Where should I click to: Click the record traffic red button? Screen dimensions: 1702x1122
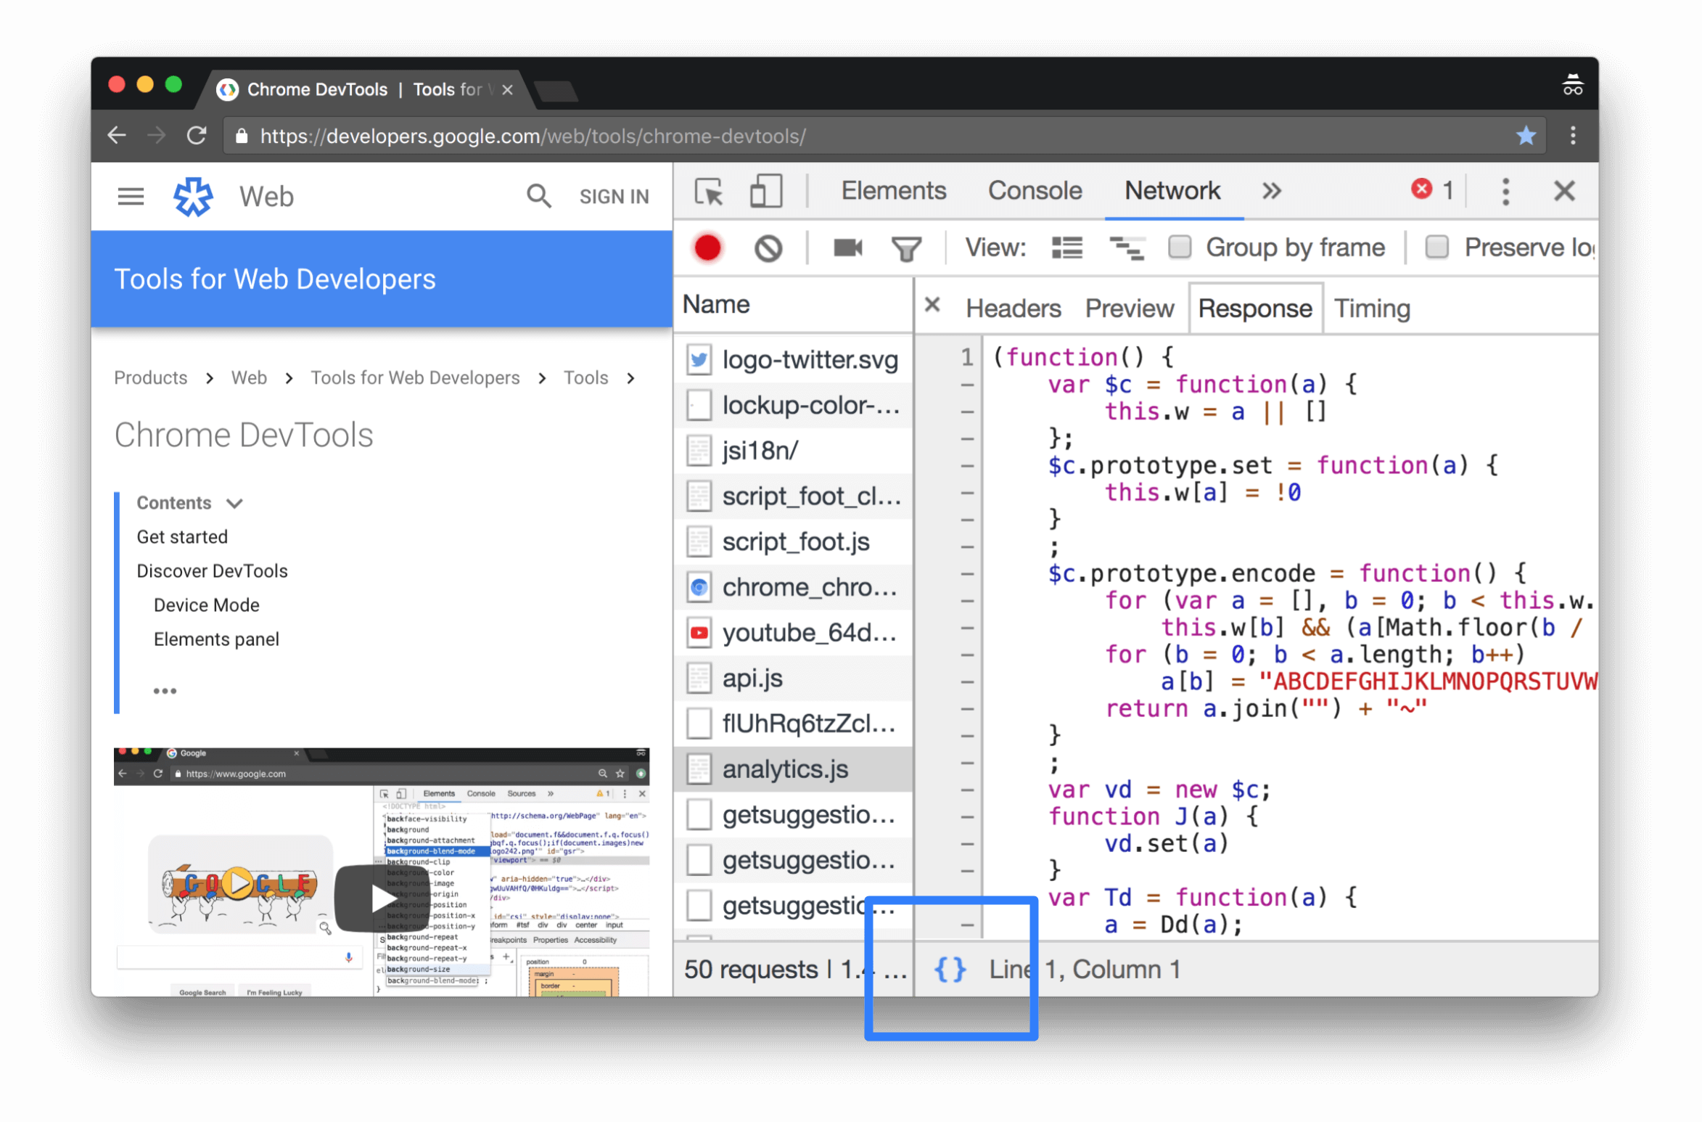pyautogui.click(x=708, y=247)
